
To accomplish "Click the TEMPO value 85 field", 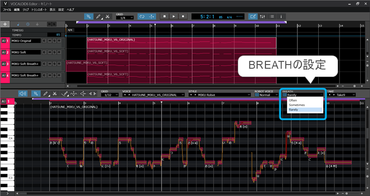I will (54, 35).
